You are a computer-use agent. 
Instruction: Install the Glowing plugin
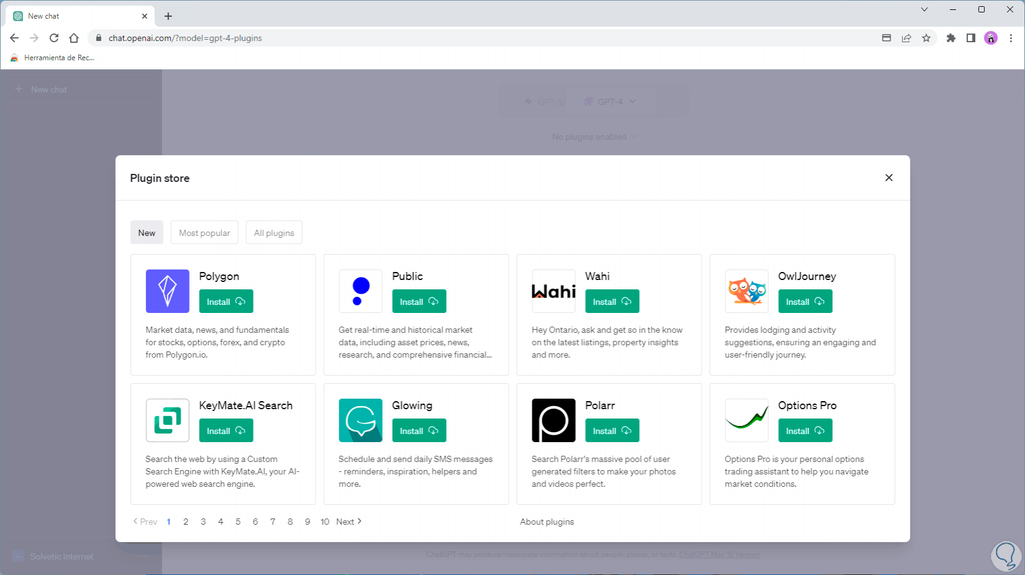pos(419,430)
